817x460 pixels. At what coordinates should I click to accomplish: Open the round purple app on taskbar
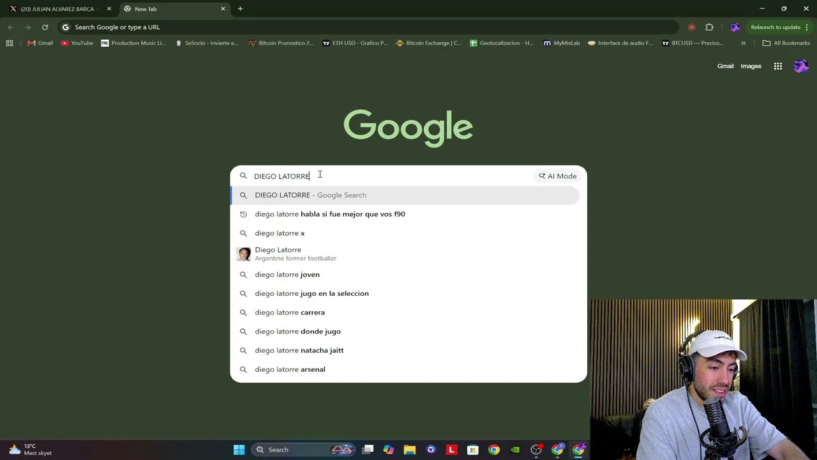tap(431, 450)
